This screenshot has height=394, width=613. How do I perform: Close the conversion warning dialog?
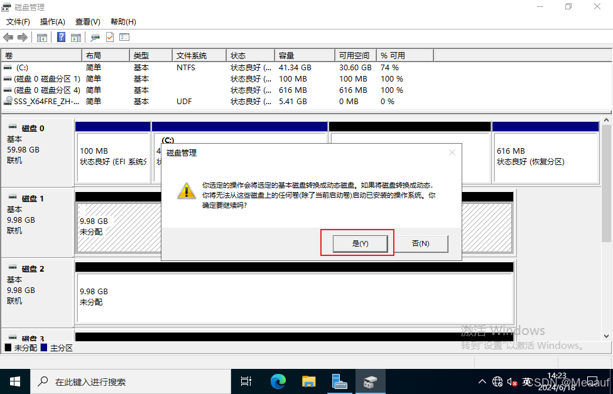(452, 152)
